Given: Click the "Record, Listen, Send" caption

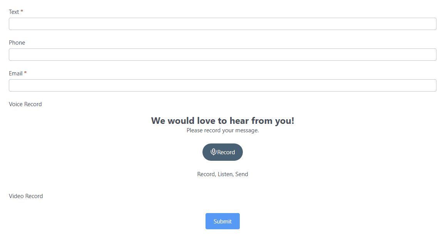Looking at the screenshot, I should [222, 174].
